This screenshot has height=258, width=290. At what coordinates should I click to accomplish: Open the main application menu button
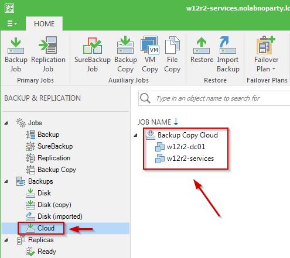tap(12, 24)
